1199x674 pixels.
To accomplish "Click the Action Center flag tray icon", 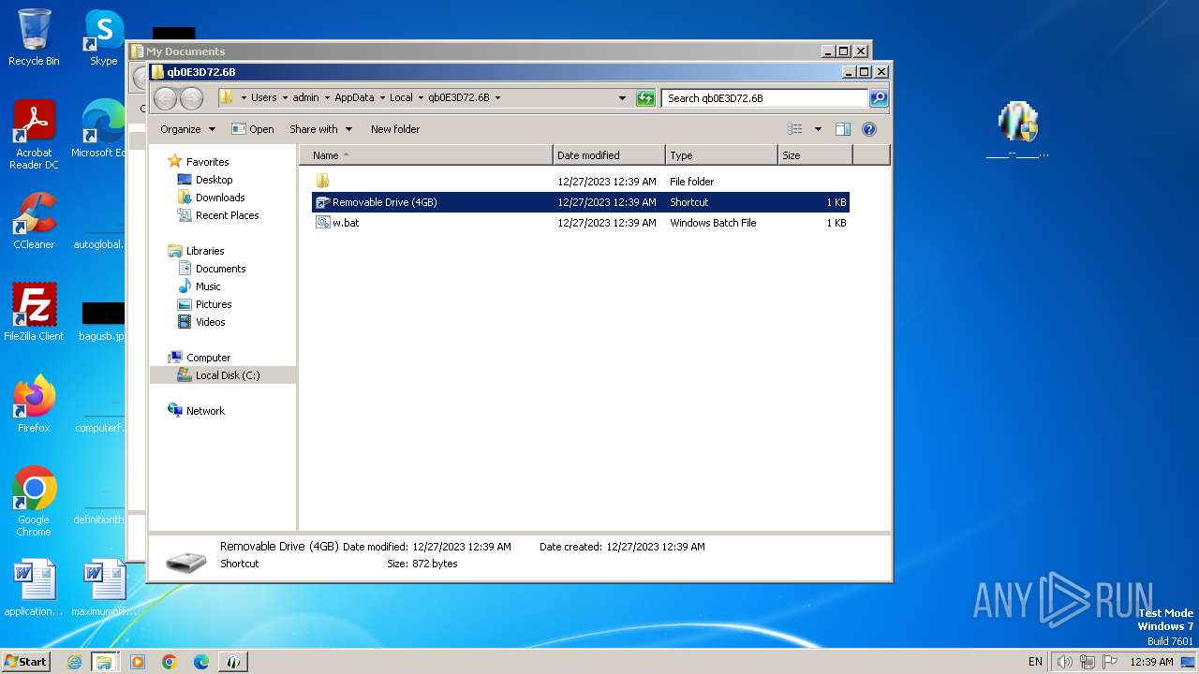I will click(1110, 662).
